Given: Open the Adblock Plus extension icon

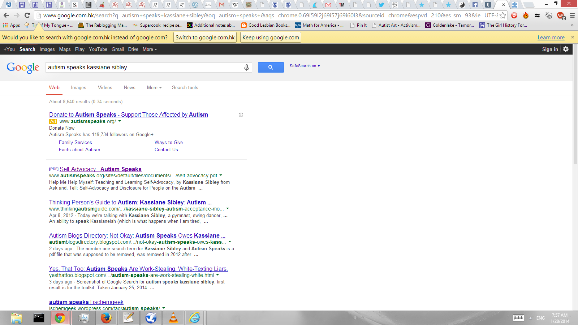Looking at the screenshot, I should [x=561, y=16].
